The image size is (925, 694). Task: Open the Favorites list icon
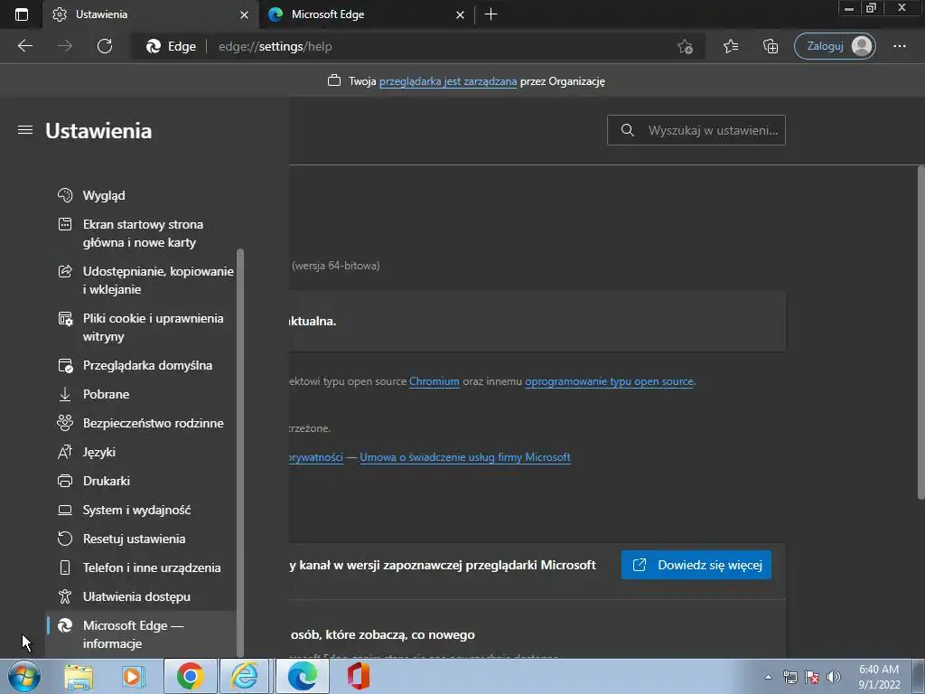pos(730,46)
